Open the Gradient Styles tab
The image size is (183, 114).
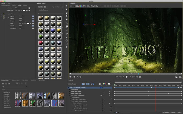[x=15, y=80]
